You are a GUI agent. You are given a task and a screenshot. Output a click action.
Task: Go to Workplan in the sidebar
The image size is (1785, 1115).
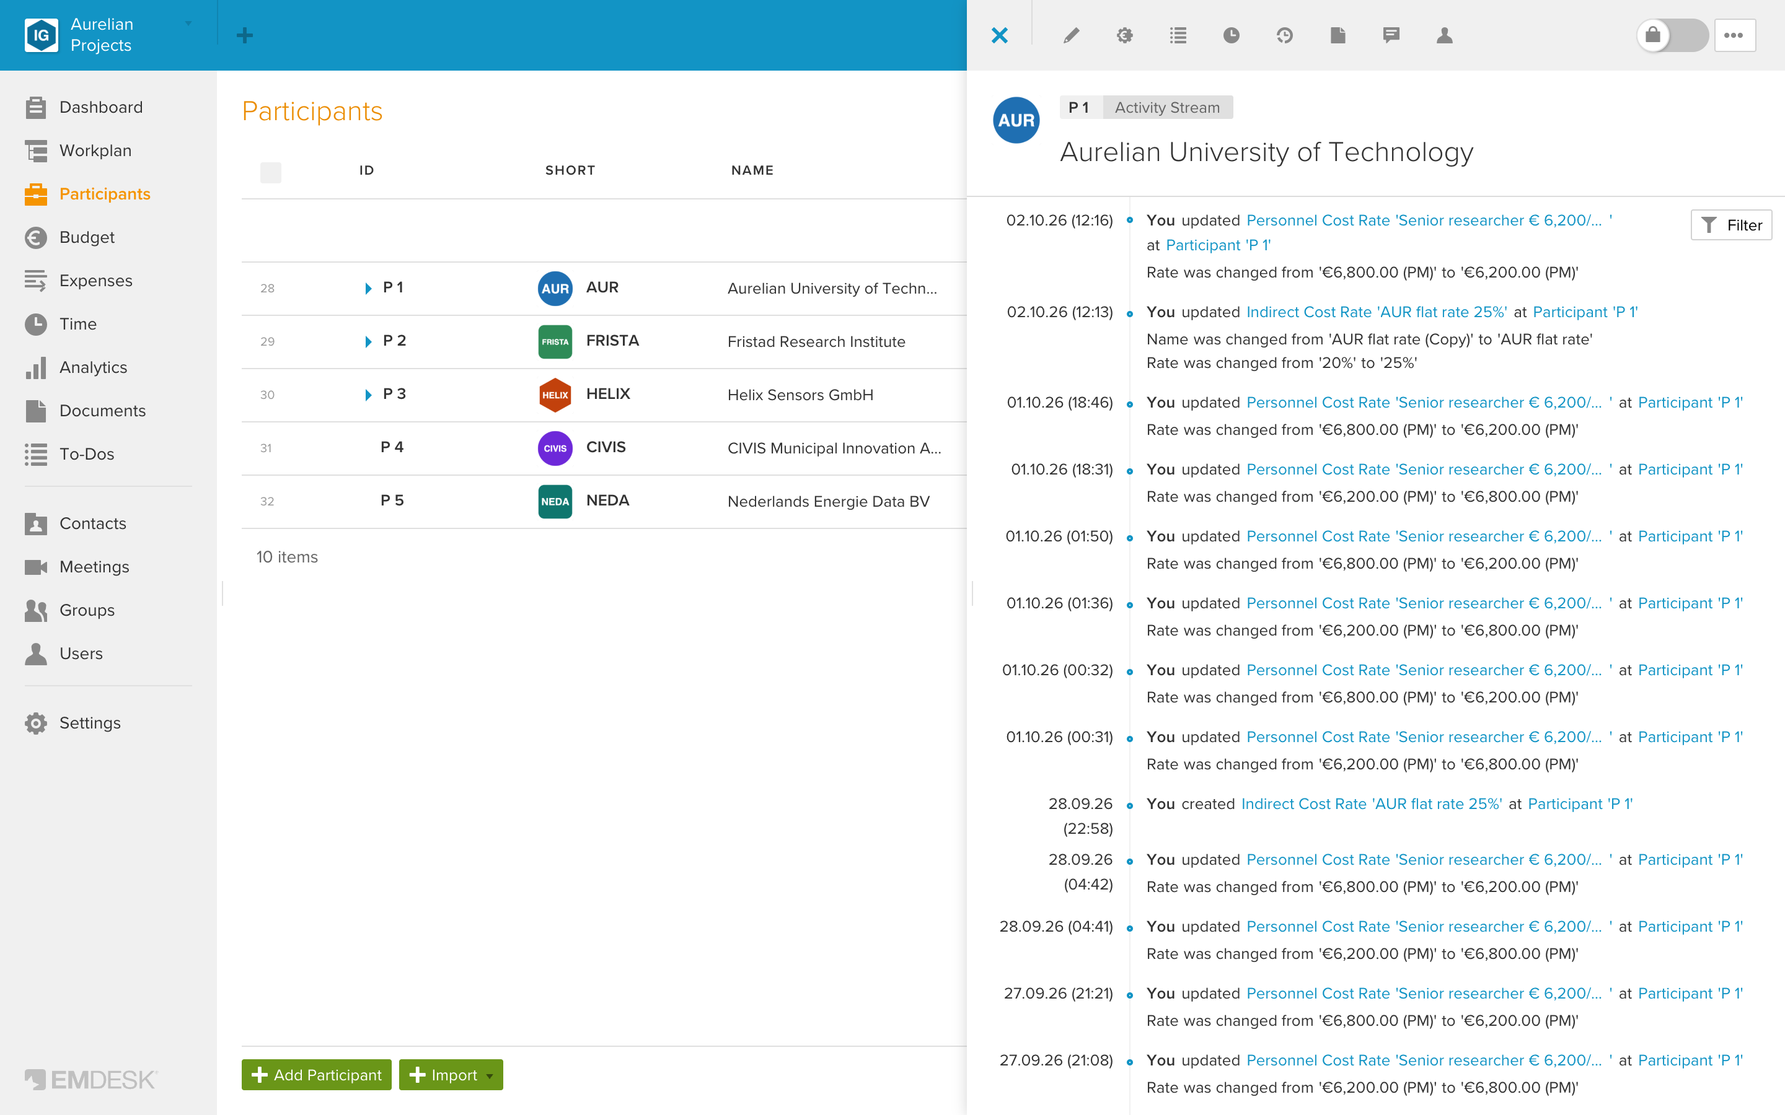(95, 151)
